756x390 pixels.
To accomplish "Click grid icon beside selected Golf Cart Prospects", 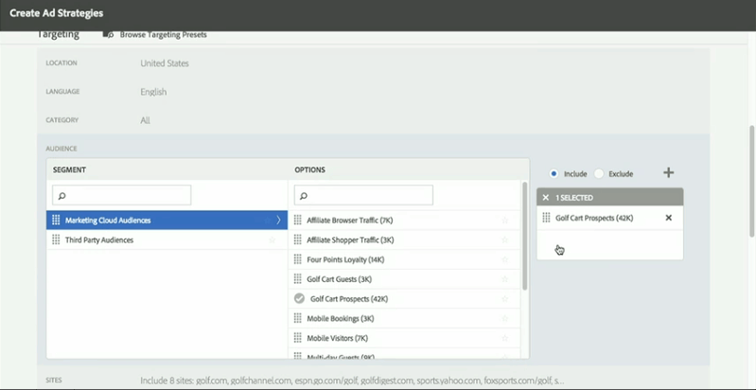I will [546, 218].
